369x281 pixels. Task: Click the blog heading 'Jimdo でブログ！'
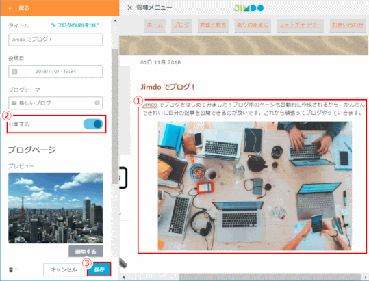168,87
